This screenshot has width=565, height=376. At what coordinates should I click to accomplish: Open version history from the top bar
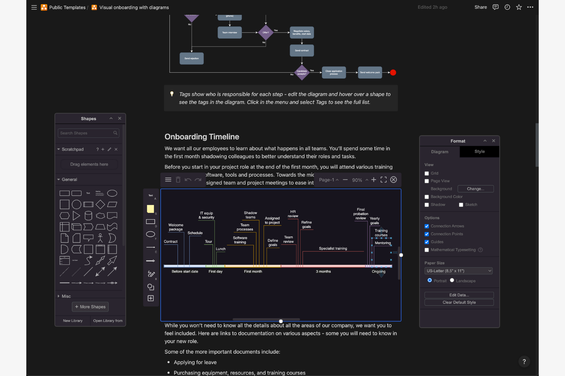507,7
